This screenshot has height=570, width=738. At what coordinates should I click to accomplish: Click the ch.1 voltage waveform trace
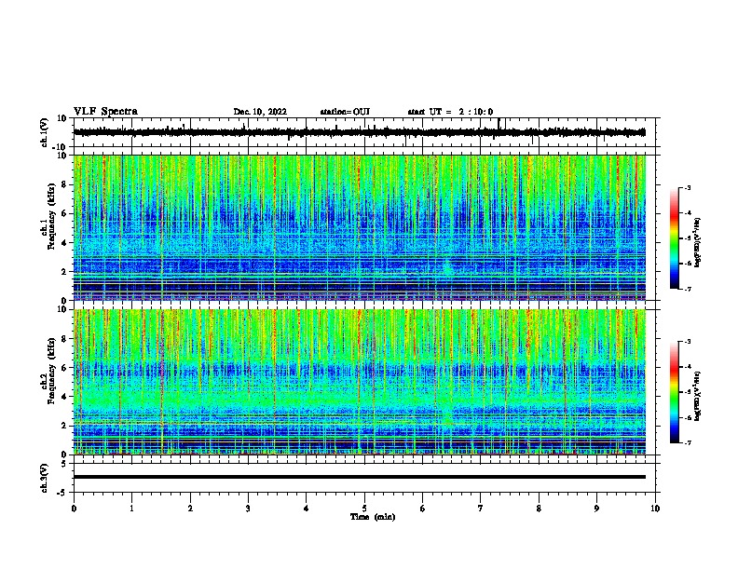(x=360, y=132)
